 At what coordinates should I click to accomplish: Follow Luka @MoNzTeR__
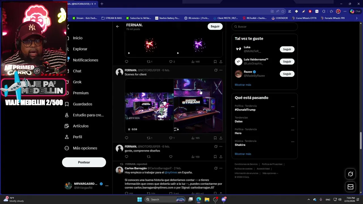click(x=287, y=49)
